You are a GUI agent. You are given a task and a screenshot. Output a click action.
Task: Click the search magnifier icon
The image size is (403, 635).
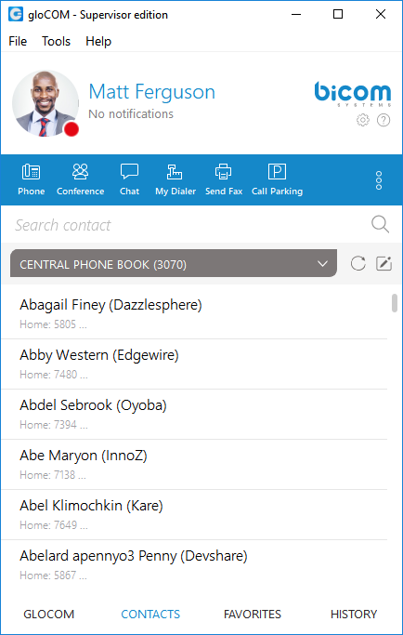(381, 224)
